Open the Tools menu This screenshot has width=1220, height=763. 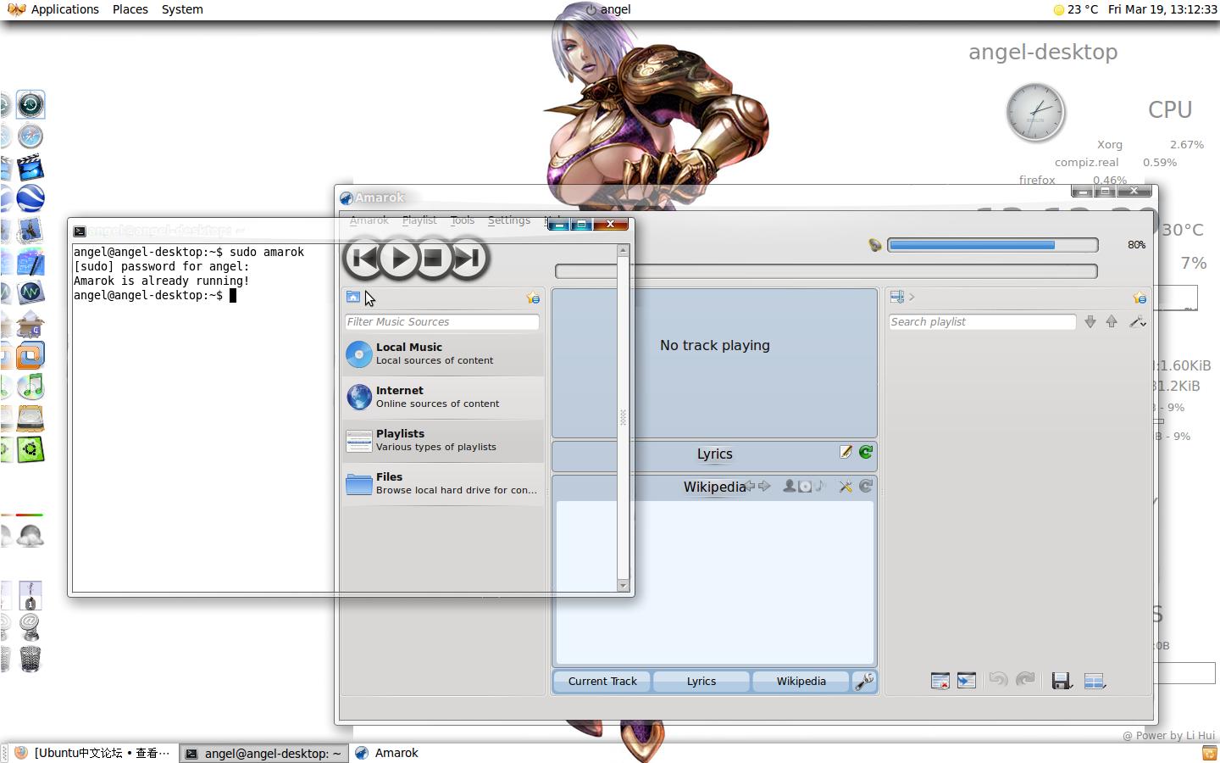coord(463,220)
